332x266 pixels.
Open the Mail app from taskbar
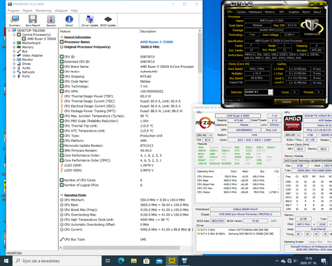[x=159, y=261]
